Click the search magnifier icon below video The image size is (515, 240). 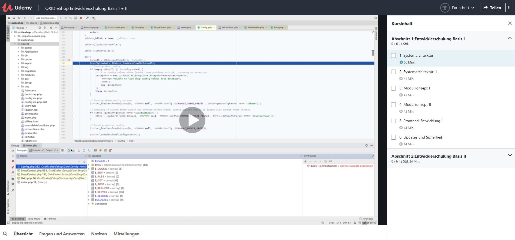(x=5, y=234)
